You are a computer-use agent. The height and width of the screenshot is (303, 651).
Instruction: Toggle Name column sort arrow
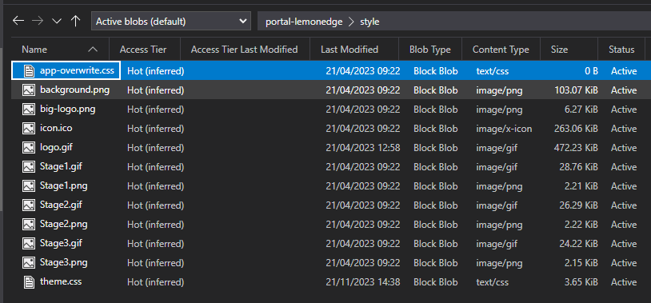tap(93, 50)
